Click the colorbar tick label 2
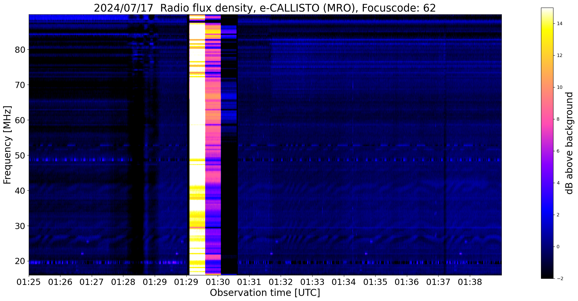 [558, 215]
